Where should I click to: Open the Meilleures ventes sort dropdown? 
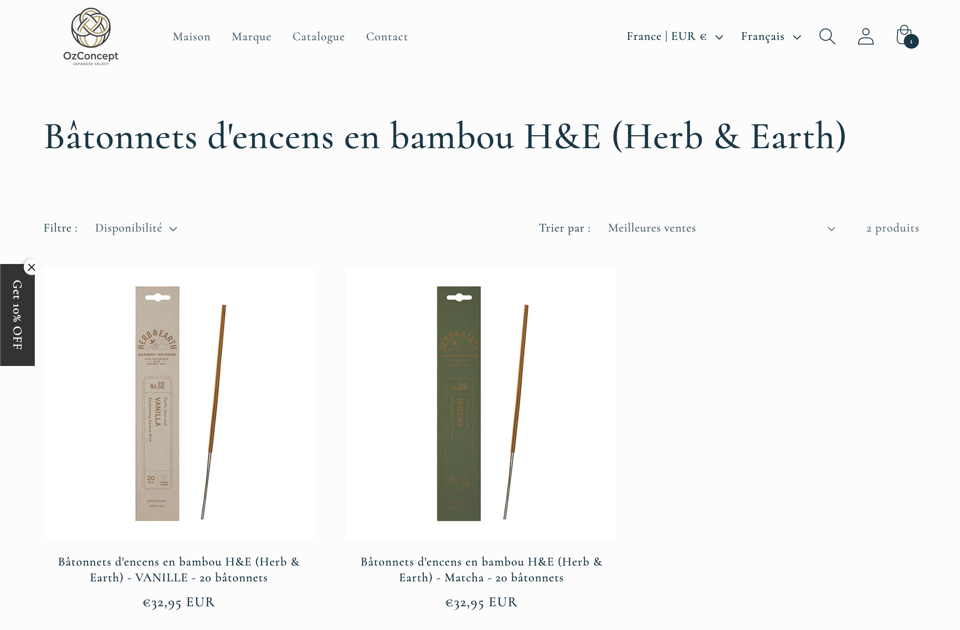coord(721,228)
